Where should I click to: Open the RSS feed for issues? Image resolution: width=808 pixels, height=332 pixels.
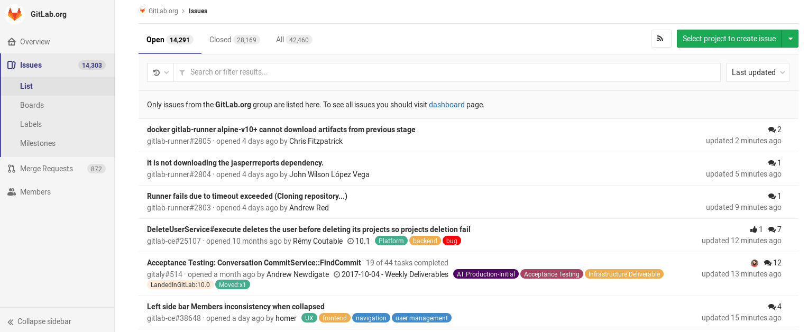(x=661, y=38)
